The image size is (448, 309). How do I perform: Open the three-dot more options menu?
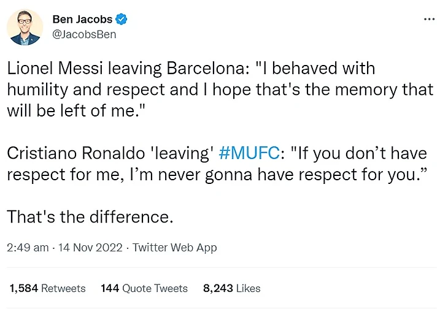[429, 19]
